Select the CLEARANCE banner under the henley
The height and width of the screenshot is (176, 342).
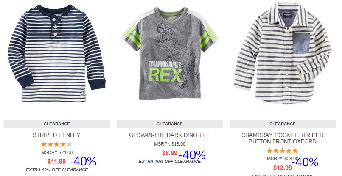click(x=57, y=124)
